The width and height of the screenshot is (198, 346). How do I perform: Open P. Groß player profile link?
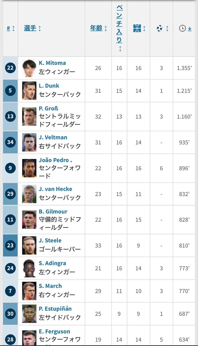tap(48, 108)
